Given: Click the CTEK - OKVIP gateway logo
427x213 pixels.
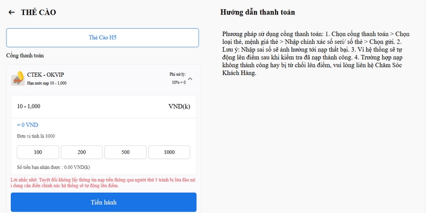Looking at the screenshot, I should click(x=18, y=78).
